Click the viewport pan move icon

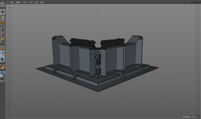click(192, 2)
